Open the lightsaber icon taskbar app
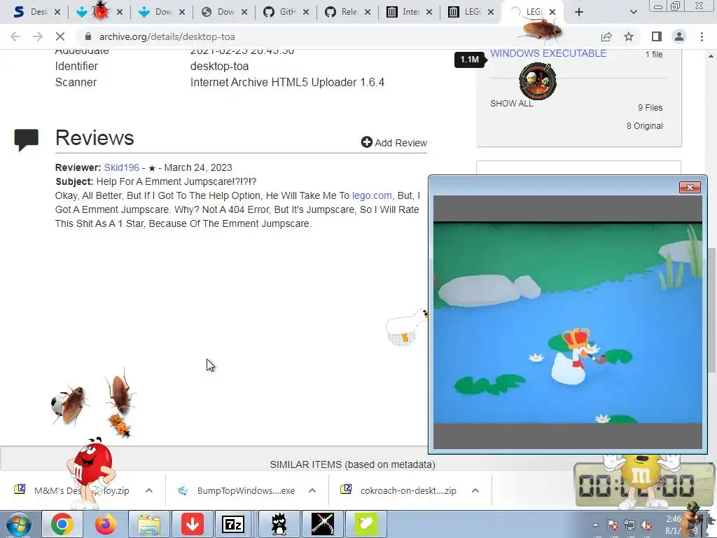 (322, 524)
